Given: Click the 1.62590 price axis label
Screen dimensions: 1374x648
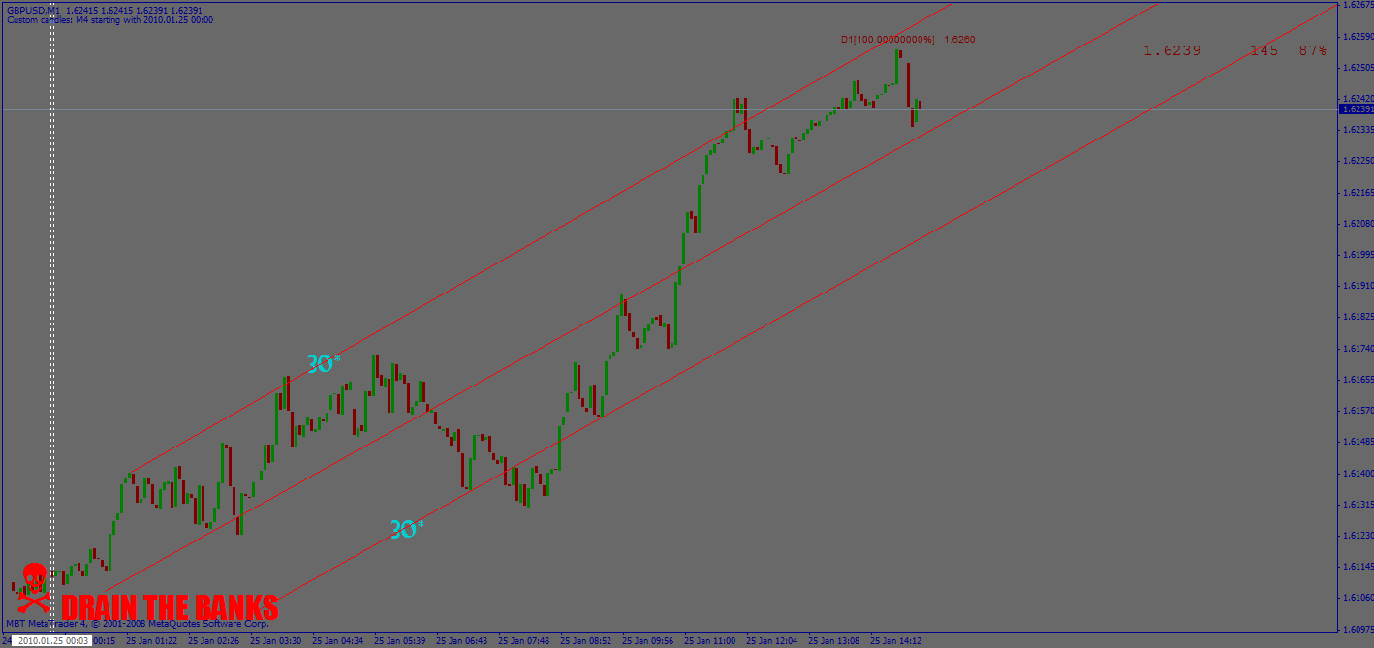Looking at the screenshot, I should pos(1358,36).
